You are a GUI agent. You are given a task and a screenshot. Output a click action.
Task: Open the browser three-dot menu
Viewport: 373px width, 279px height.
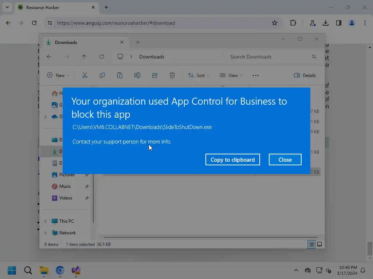[x=365, y=23]
